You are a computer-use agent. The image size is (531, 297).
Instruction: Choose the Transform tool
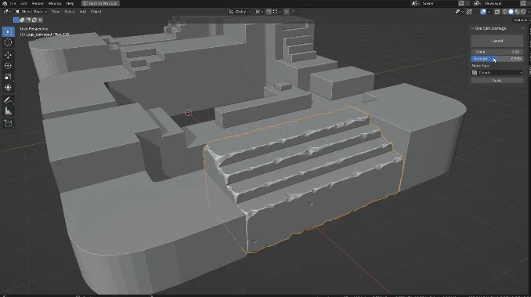point(8,87)
